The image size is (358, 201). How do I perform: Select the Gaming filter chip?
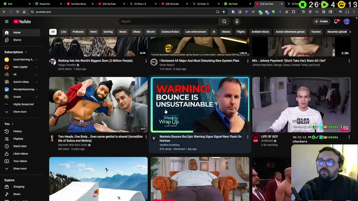[108, 32]
